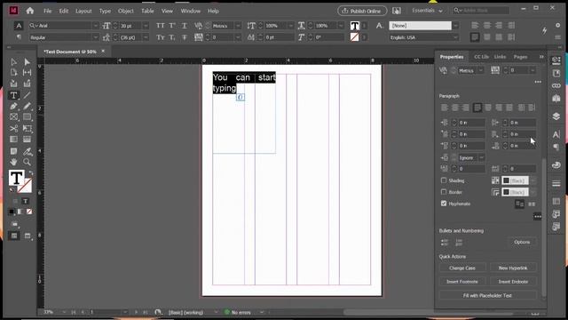Open the Language English: USA dropdown
568x320 pixels.
pos(455,37)
